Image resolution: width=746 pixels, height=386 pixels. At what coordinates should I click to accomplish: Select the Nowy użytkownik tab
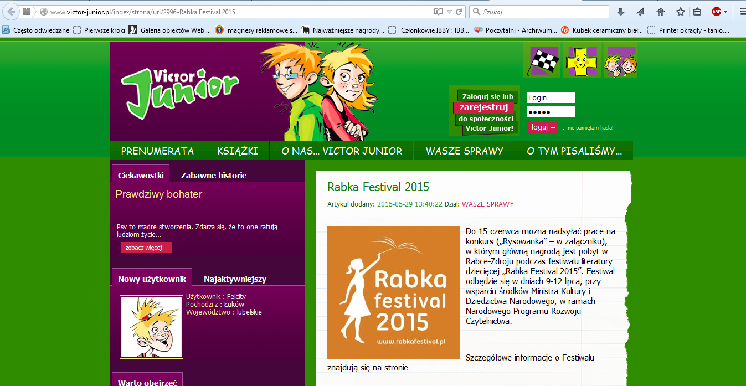(152, 279)
